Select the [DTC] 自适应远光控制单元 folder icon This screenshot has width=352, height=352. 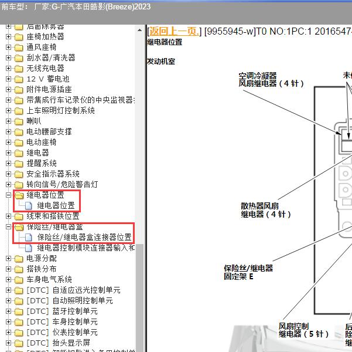pyautogui.click(x=19, y=290)
